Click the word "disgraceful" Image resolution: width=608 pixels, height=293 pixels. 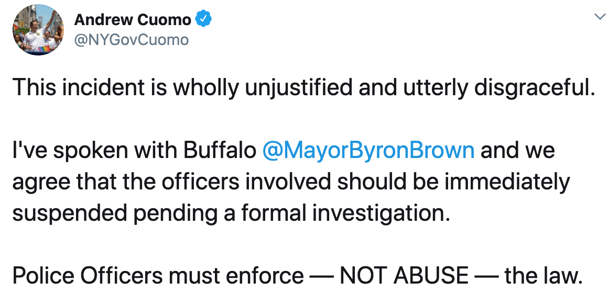click(x=535, y=88)
